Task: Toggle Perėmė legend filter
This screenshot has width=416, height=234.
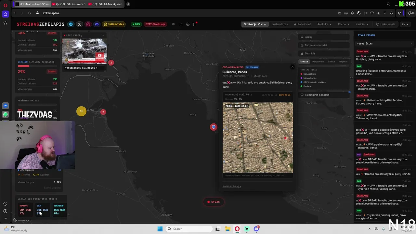Action: [306, 86]
